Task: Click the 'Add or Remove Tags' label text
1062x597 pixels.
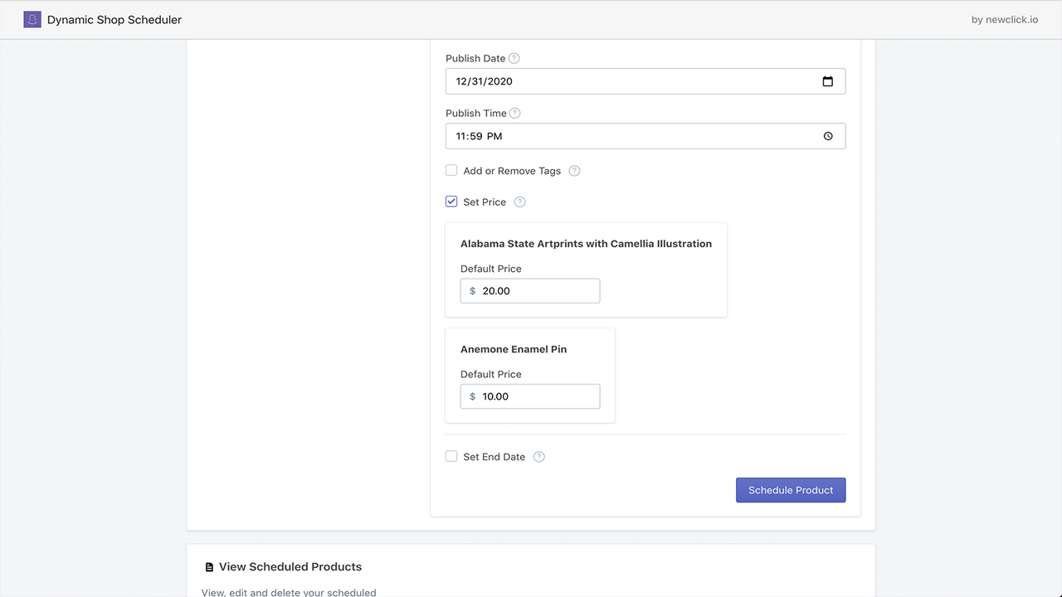Action: (512, 171)
